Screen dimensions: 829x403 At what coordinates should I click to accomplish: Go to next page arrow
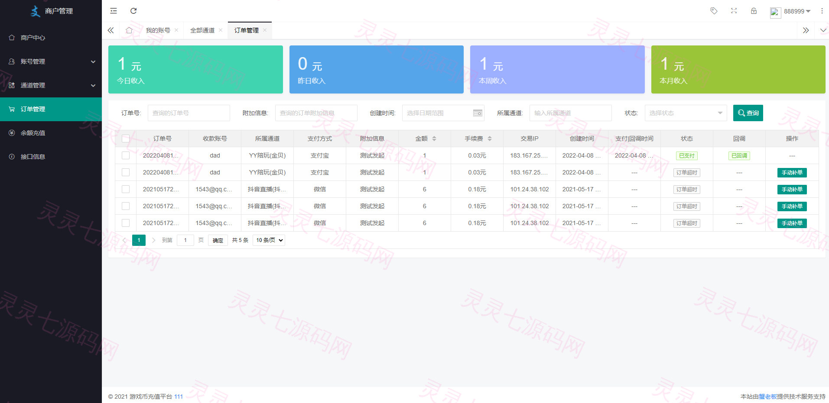153,240
